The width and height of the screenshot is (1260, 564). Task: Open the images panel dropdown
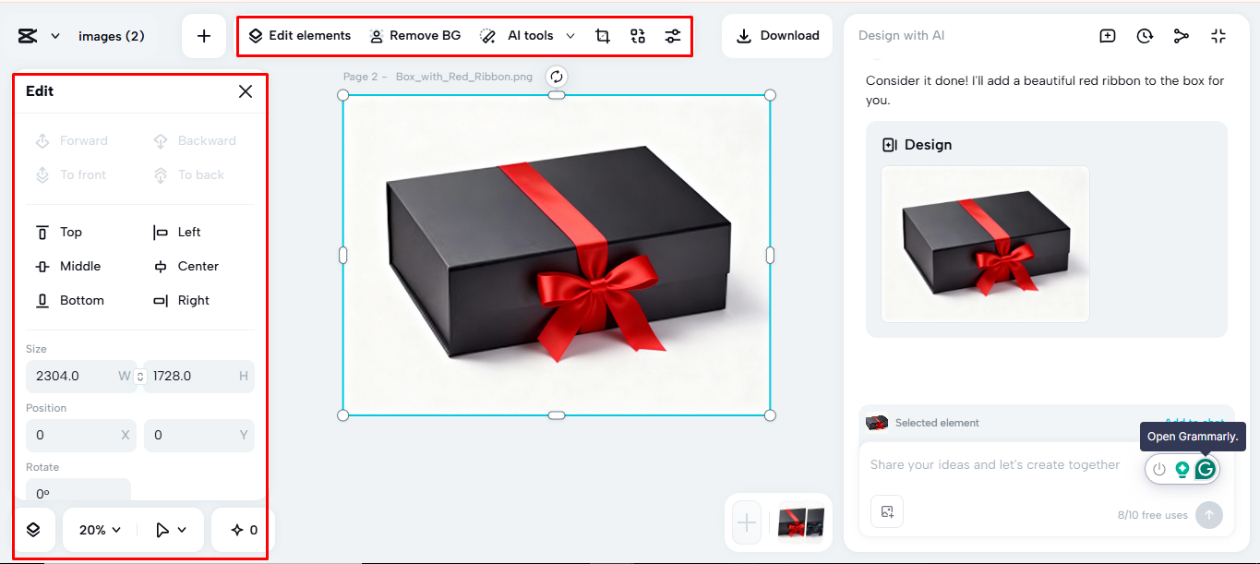pyautogui.click(x=54, y=35)
